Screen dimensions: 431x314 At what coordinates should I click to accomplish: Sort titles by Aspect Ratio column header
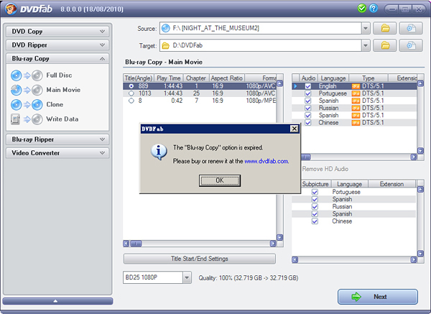(x=227, y=78)
